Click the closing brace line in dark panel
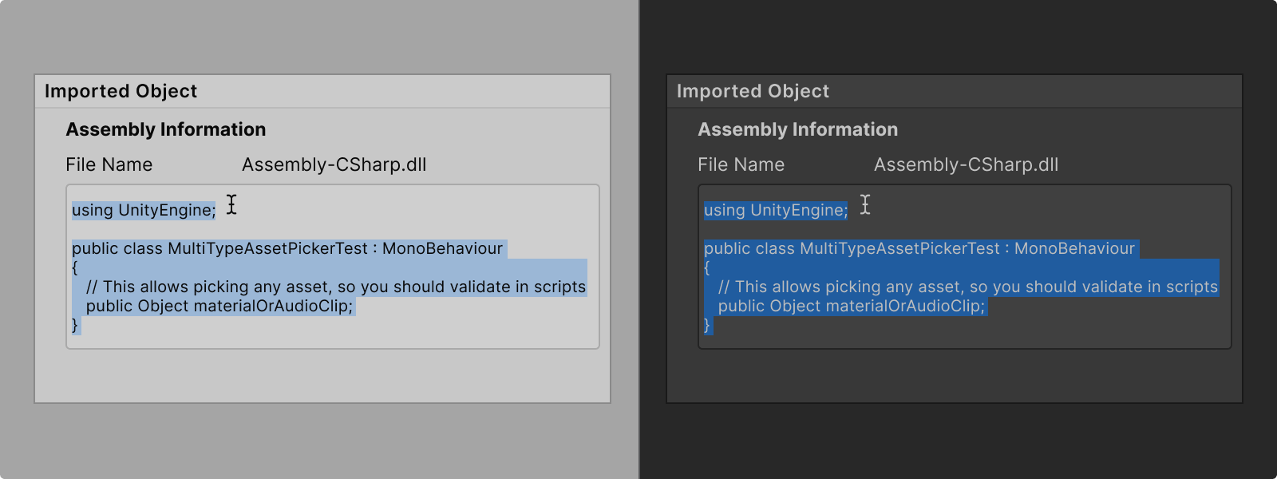The height and width of the screenshot is (479, 1277). [x=707, y=325]
